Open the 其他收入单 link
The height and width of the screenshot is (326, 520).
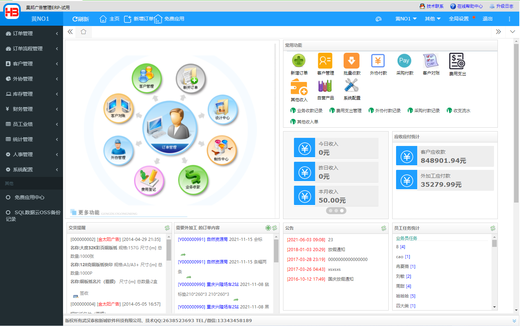tap(304, 122)
